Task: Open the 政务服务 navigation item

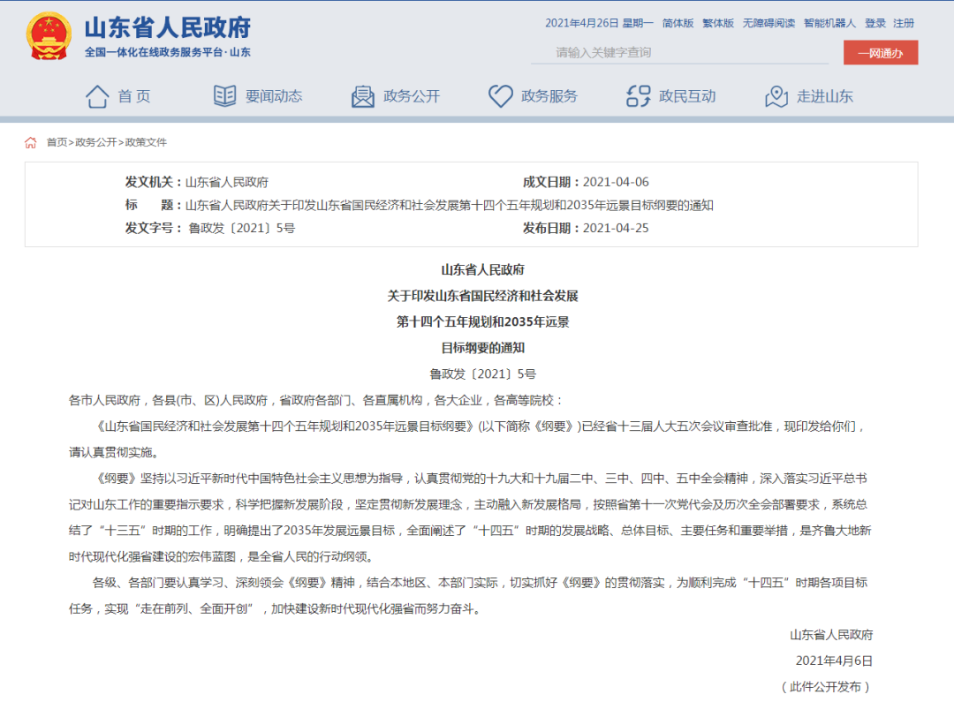Action: pyautogui.click(x=549, y=96)
